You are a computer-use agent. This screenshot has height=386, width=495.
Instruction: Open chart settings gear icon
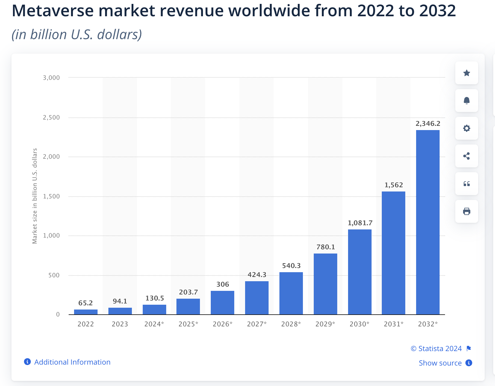pos(466,128)
